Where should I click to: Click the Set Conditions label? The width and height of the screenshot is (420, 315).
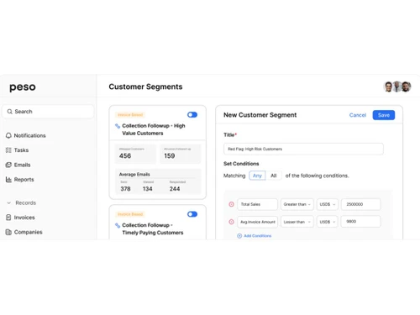(x=241, y=164)
